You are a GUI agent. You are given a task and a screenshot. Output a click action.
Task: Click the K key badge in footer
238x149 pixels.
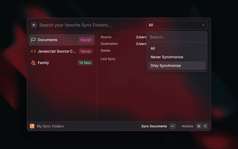pos(205,126)
